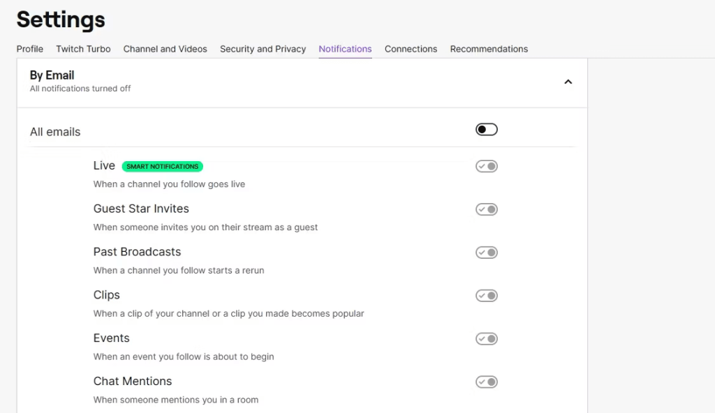View the Recommendations settings tab
Screen dimensions: 715x413
[489, 49]
